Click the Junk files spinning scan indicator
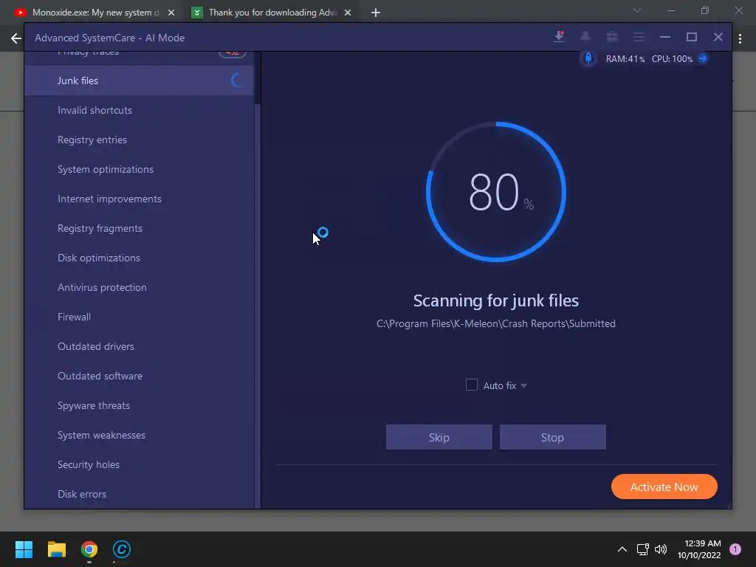 [x=237, y=80]
